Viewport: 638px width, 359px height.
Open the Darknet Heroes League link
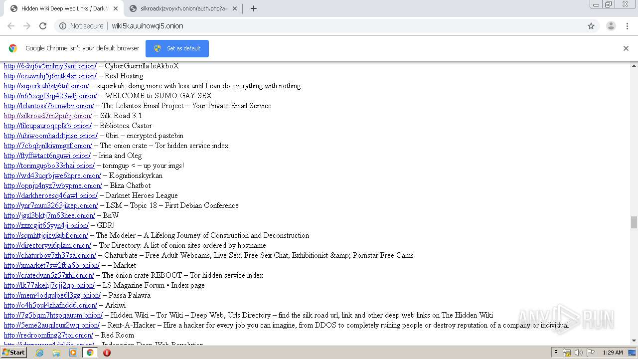pos(51,195)
